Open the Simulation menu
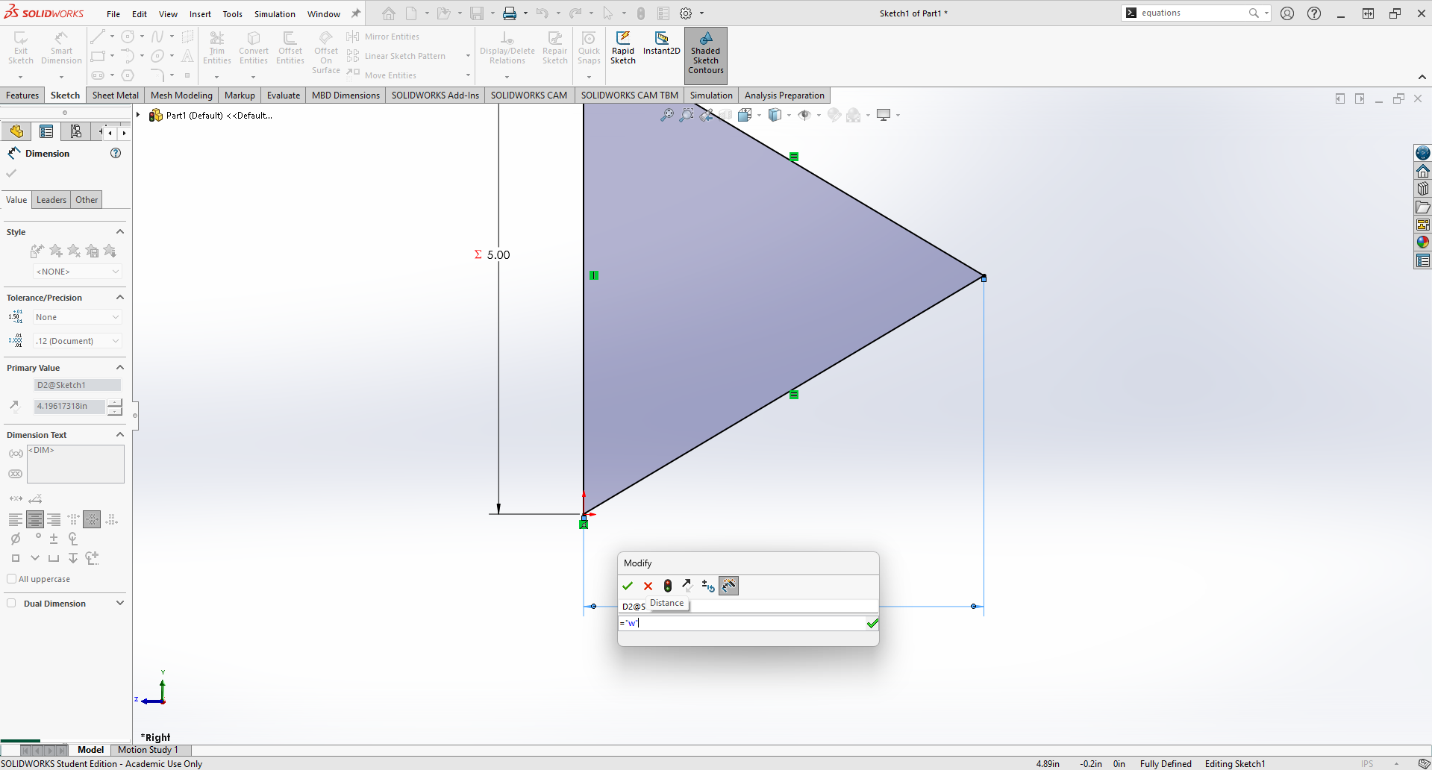Viewport: 1432px width, 770px height. point(275,13)
